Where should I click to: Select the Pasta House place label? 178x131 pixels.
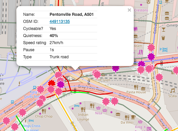[x=136, y=92]
